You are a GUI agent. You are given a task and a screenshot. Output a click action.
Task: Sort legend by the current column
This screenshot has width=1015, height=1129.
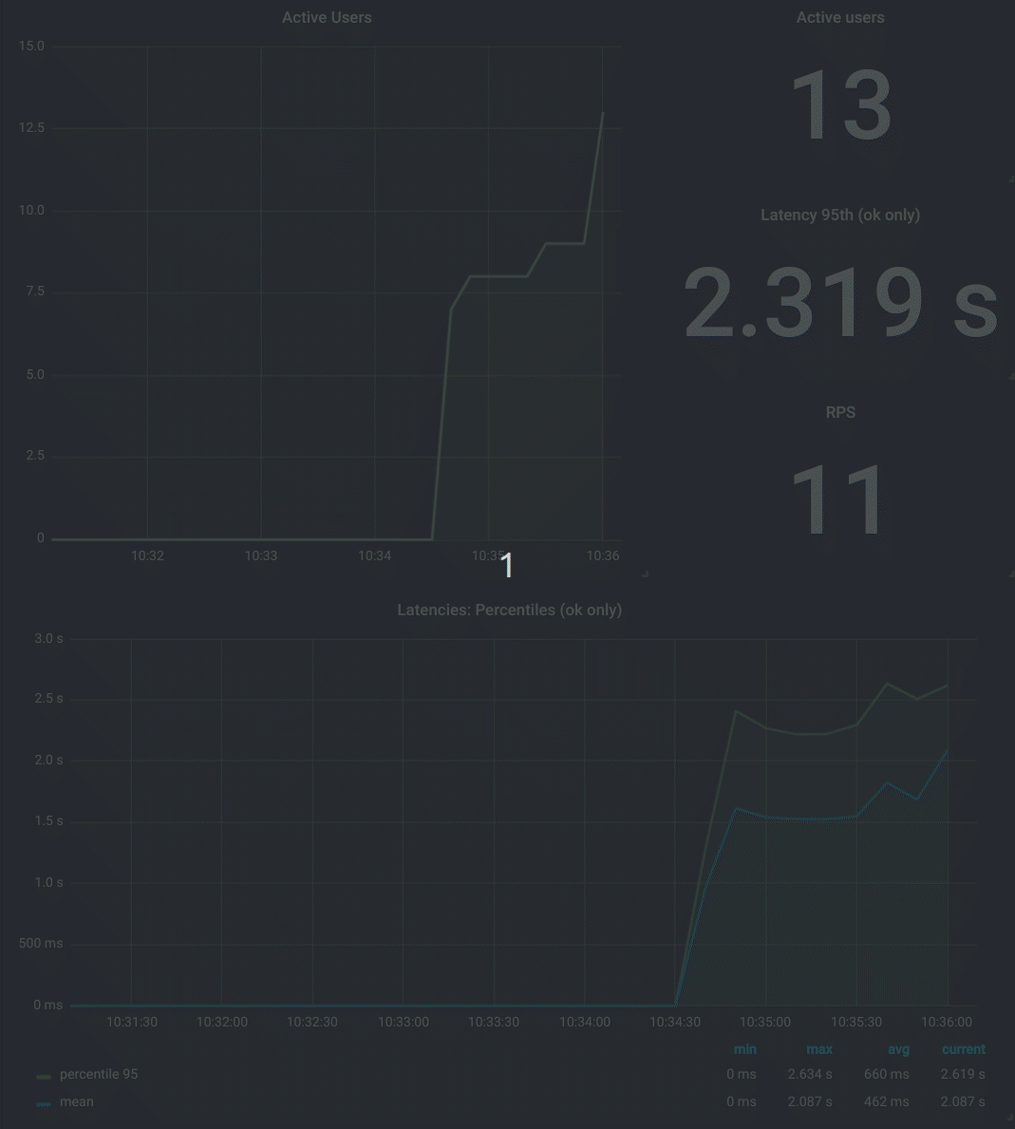(x=963, y=1049)
